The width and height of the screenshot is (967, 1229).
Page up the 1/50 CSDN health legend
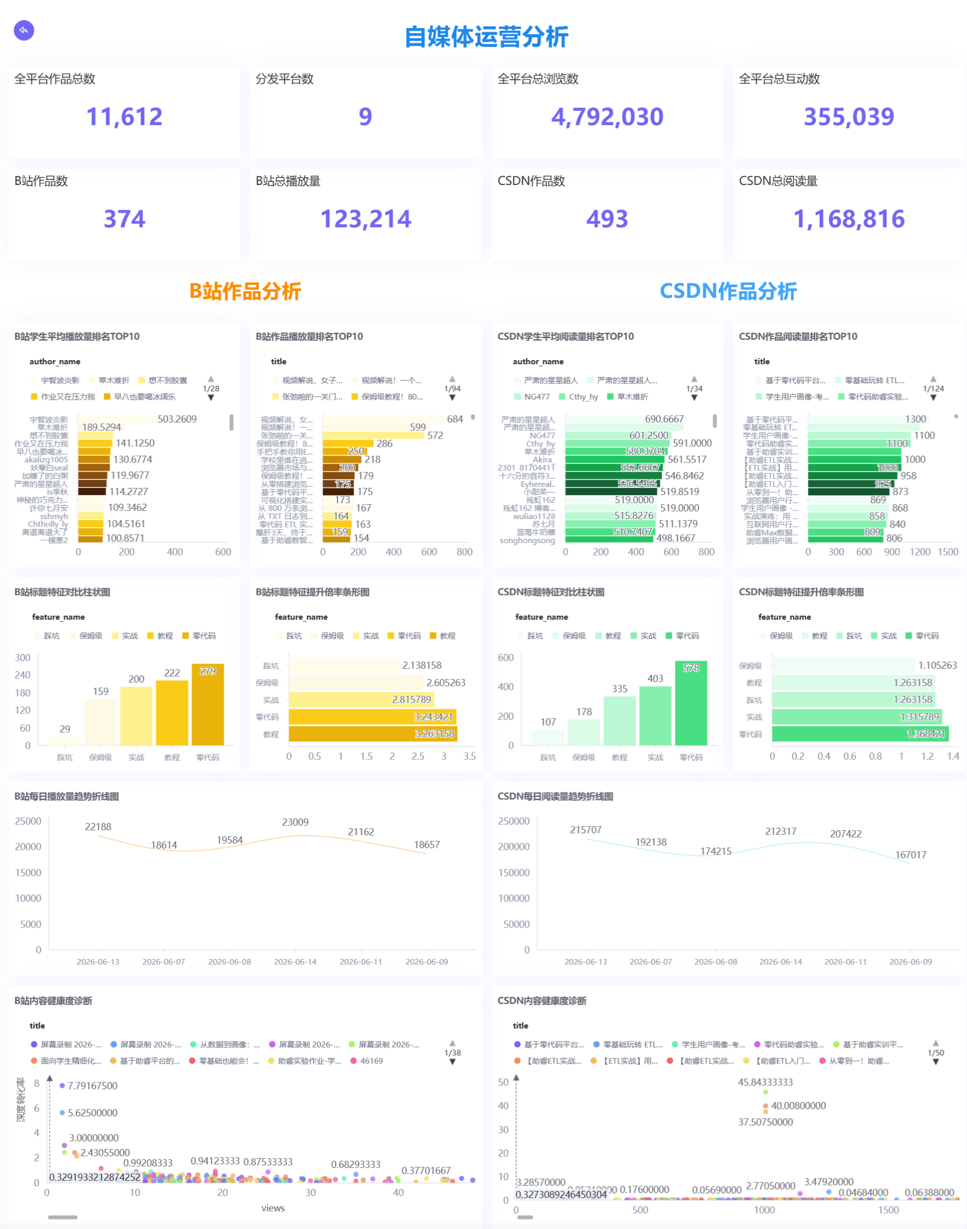[x=935, y=1043]
